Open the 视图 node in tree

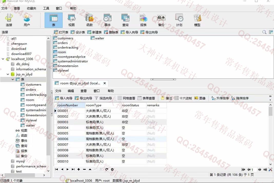click(x=22, y=130)
